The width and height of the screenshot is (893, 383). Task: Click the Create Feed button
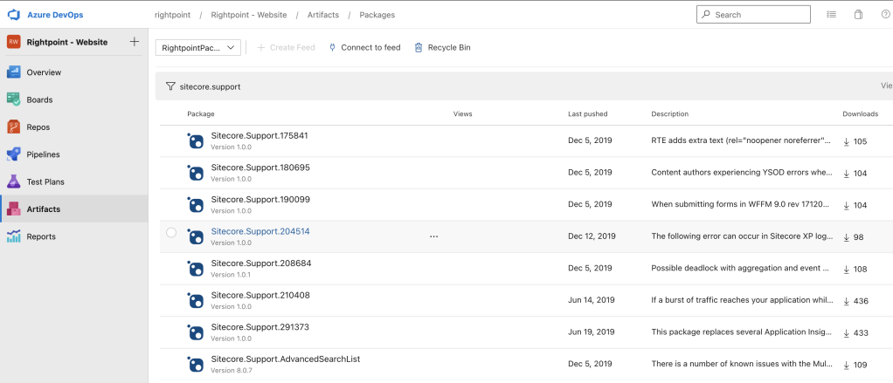tap(286, 48)
